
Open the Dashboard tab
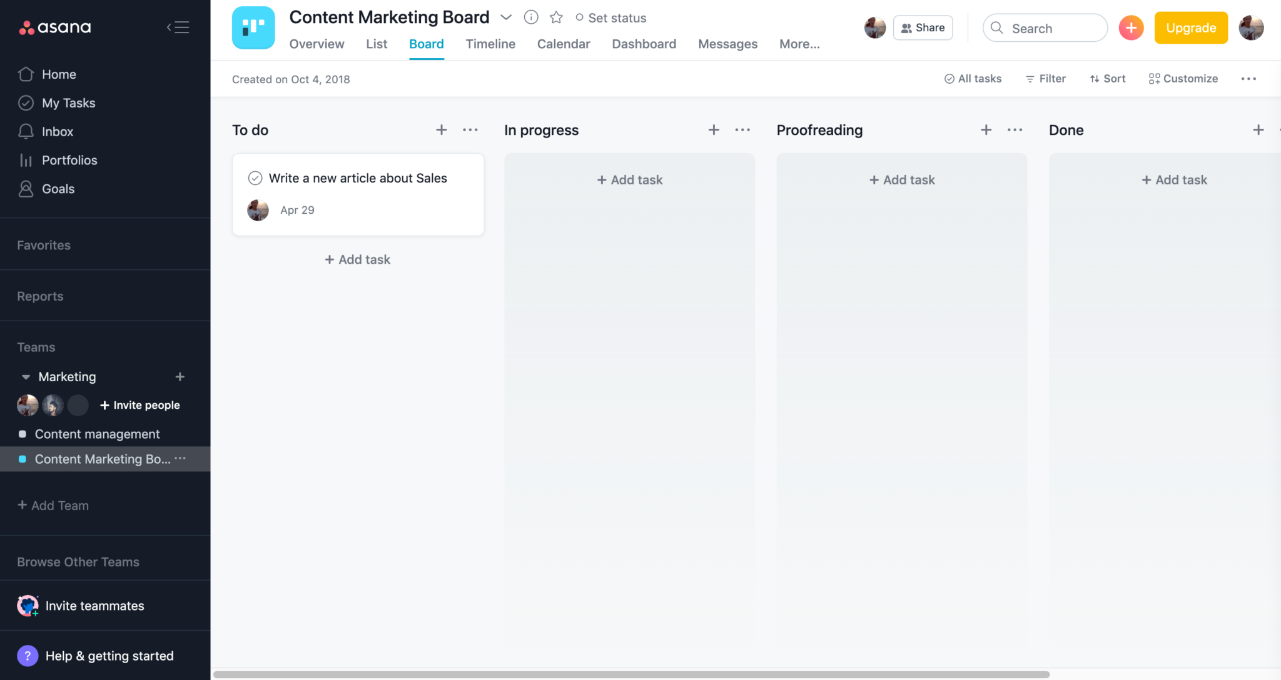[x=644, y=44]
